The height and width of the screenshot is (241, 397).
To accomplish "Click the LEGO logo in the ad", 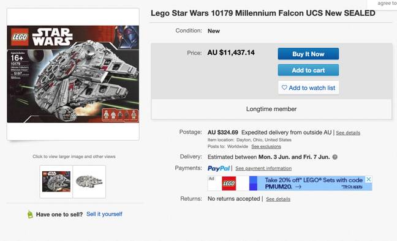I will pyautogui.click(x=229, y=184).
